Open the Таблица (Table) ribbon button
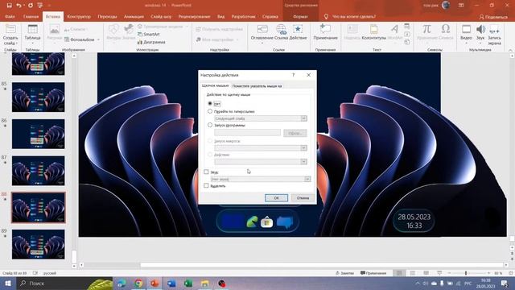 [x=32, y=33]
